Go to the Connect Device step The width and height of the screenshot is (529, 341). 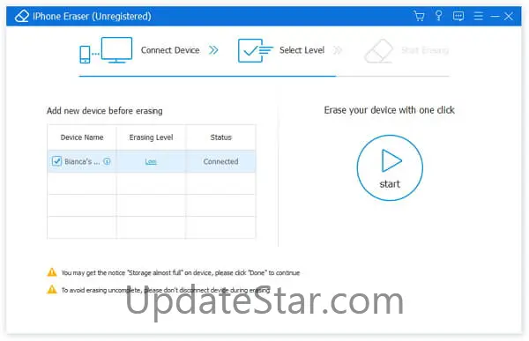pyautogui.click(x=170, y=50)
